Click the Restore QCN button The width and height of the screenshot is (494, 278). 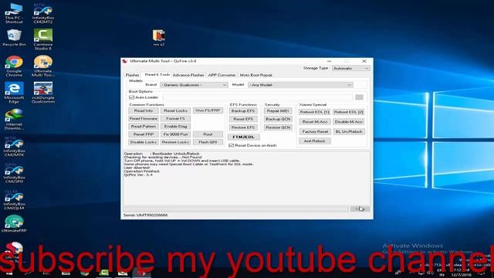coord(278,127)
